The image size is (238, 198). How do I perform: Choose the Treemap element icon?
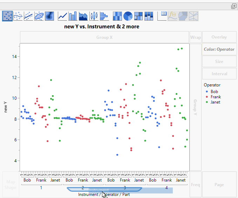coord(138,16)
